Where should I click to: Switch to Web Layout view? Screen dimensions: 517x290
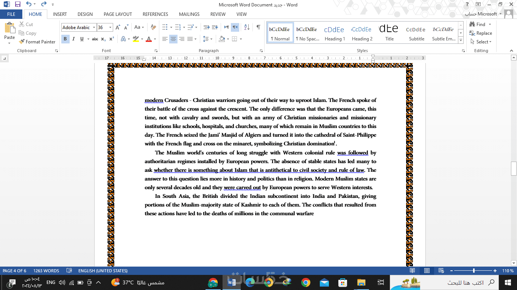coord(441,271)
